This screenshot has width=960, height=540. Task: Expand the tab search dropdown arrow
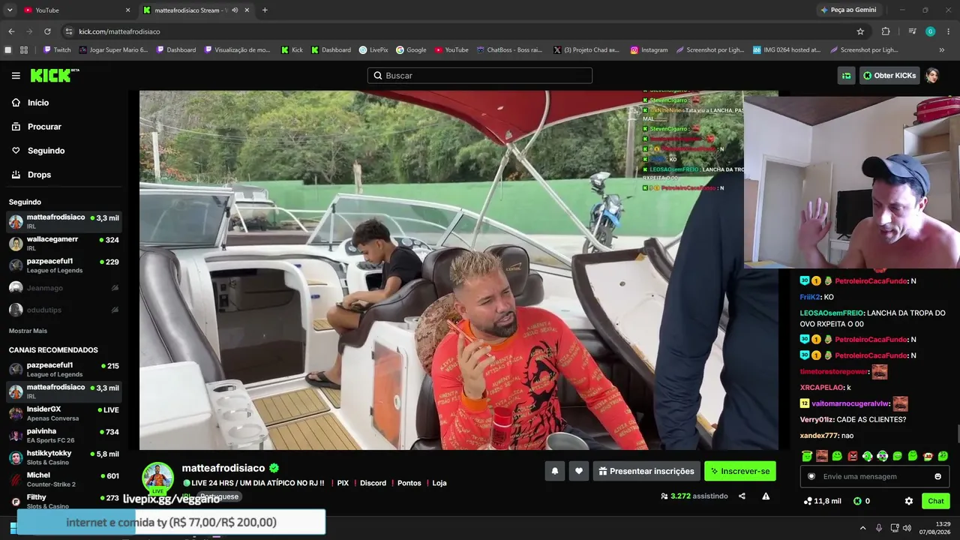(x=10, y=10)
